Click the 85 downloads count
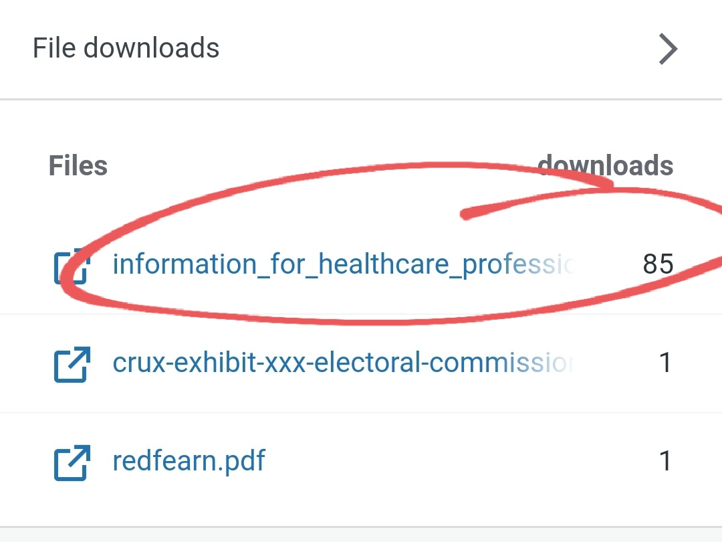The width and height of the screenshot is (722, 542). 658,265
